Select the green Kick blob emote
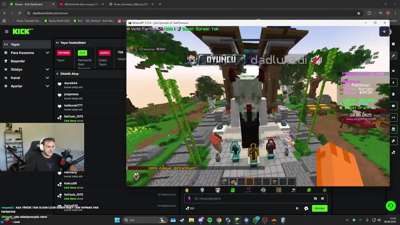Screen dimensions: 400x225 [x=233, y=190]
